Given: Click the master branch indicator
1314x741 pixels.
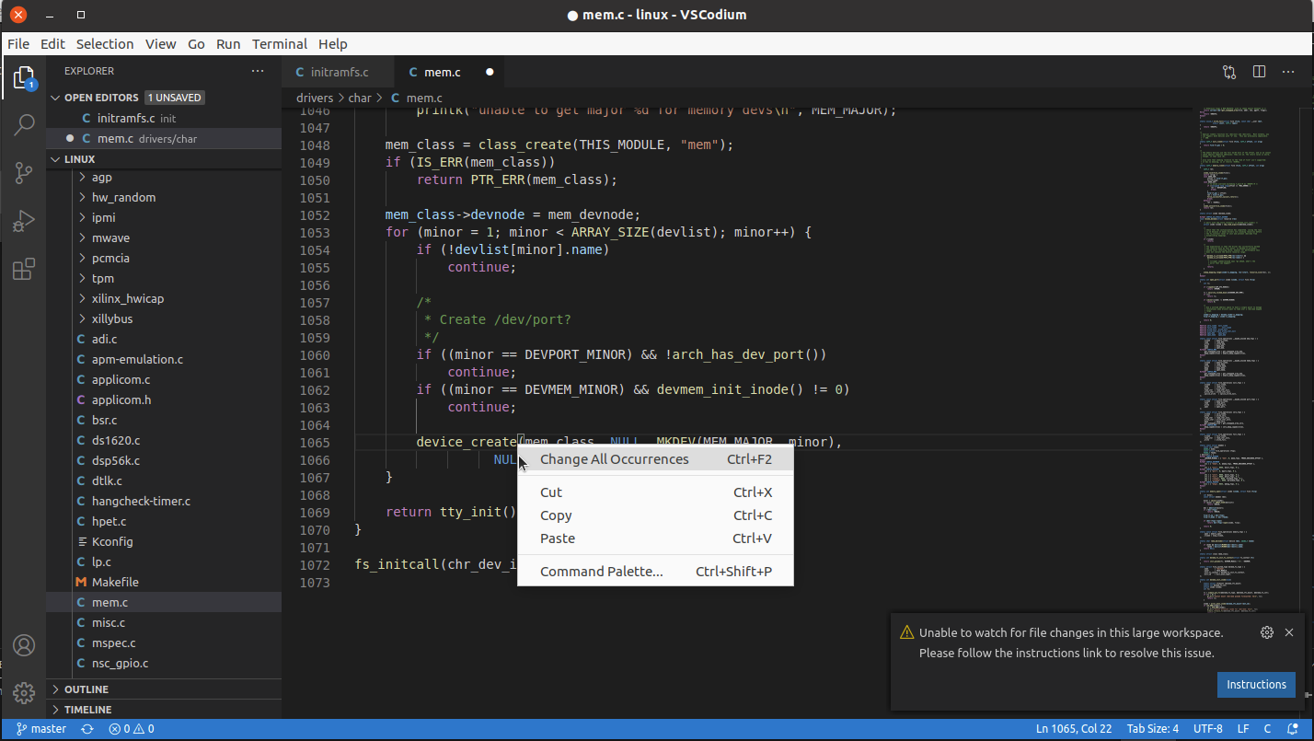Looking at the screenshot, I should pyautogui.click(x=40, y=728).
